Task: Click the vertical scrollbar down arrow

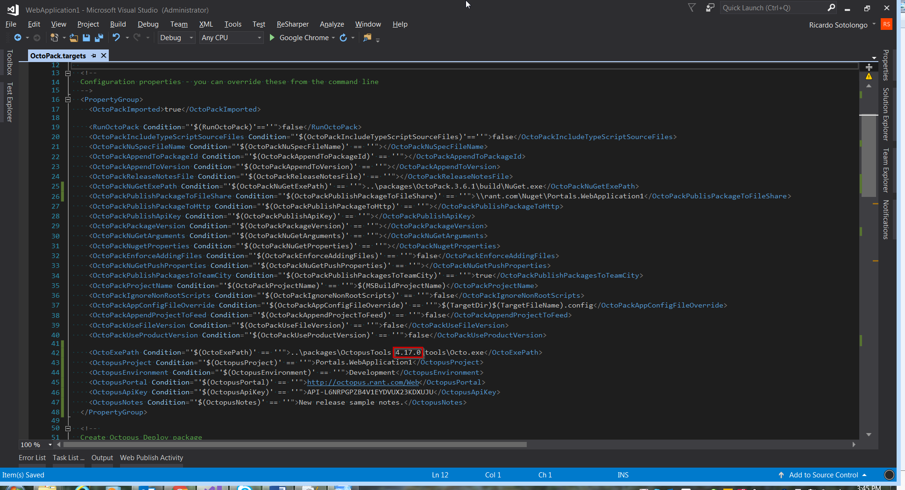Action: (869, 434)
